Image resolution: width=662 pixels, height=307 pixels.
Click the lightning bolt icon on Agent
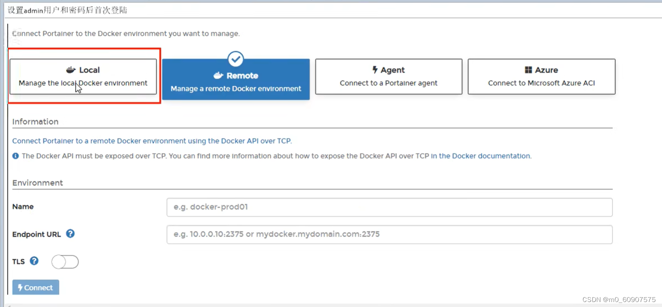pos(375,70)
